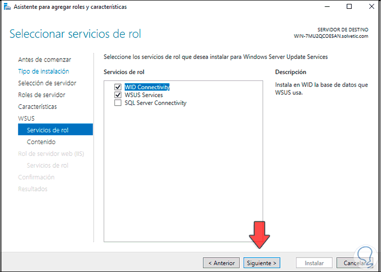Open Tipo de instalación step

coord(43,71)
